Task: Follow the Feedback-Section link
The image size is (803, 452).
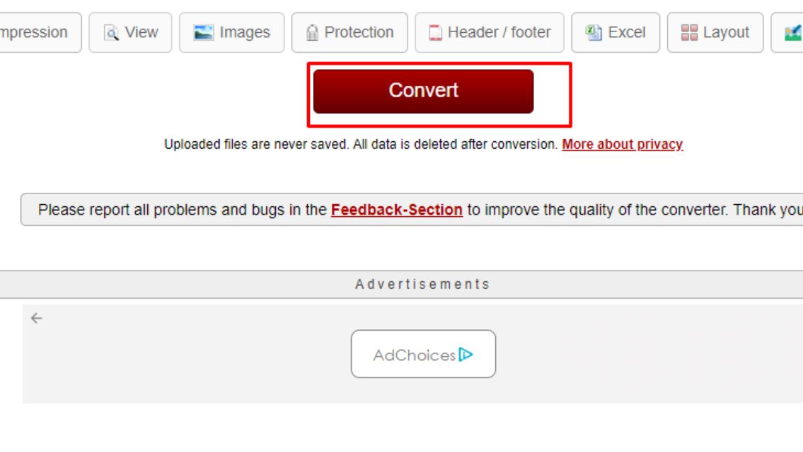Action: (x=397, y=210)
